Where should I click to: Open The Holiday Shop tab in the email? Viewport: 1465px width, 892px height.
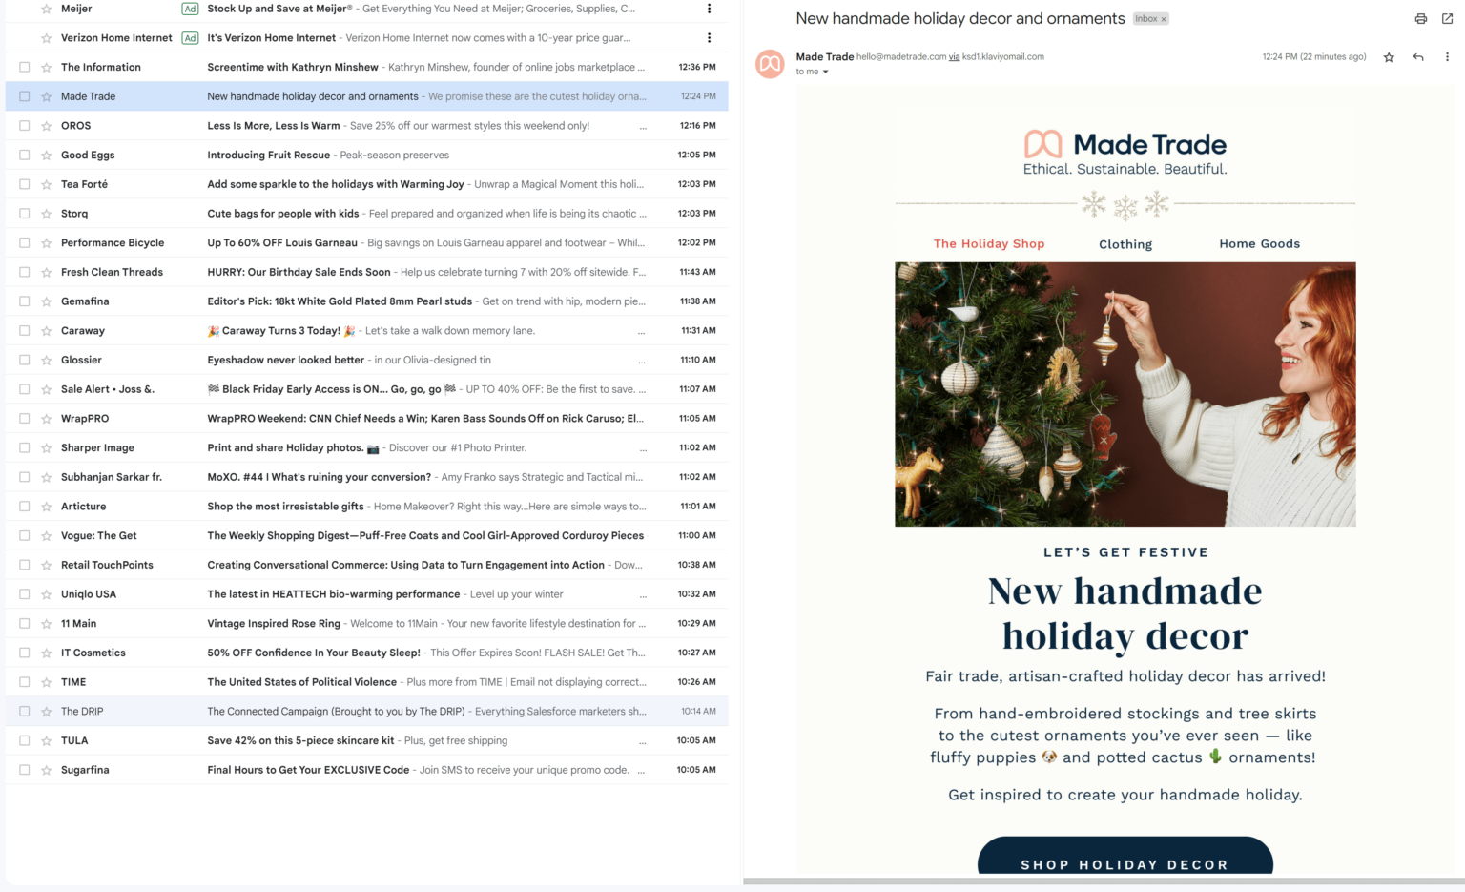point(988,243)
